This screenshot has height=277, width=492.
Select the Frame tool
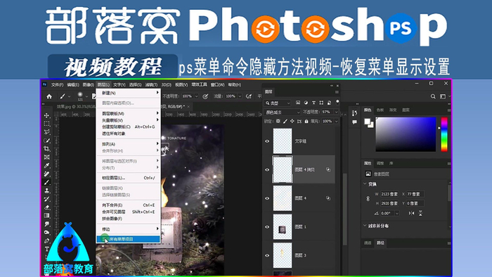(47, 157)
